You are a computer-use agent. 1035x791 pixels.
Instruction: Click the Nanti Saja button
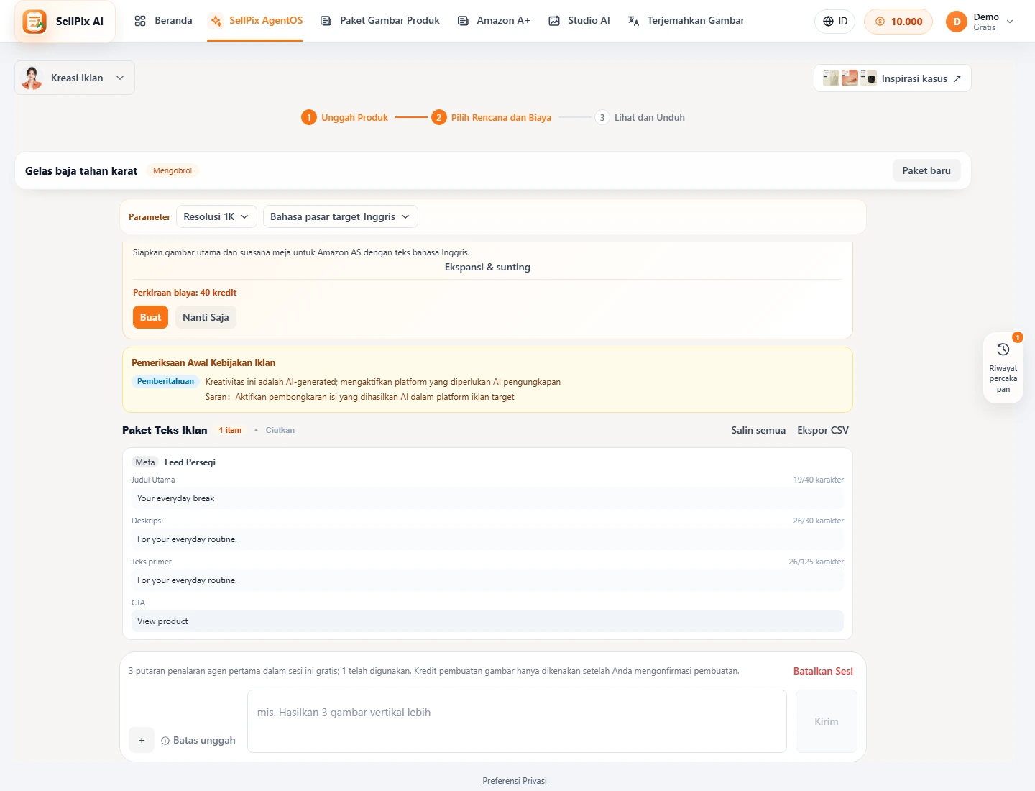pos(206,317)
